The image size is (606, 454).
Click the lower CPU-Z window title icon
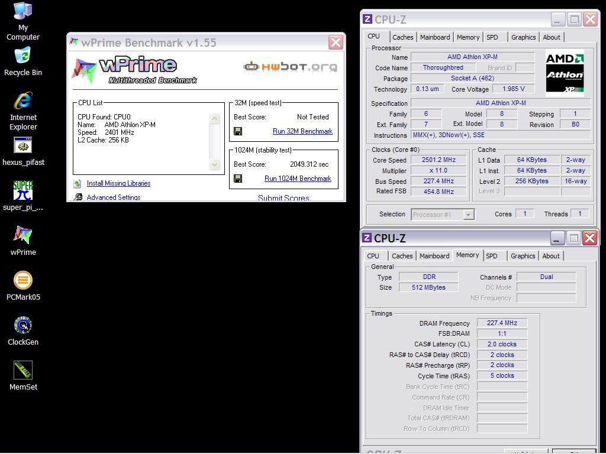367,238
